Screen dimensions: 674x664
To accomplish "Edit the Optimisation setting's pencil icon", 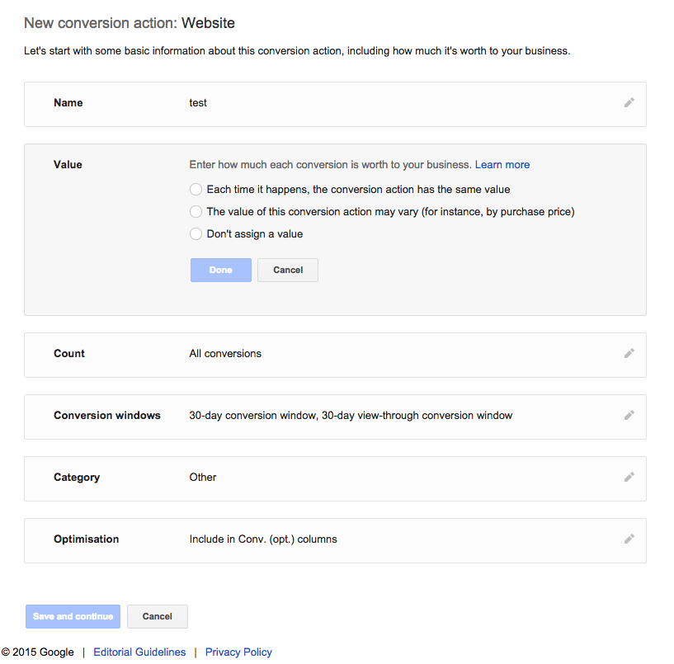I will click(629, 539).
